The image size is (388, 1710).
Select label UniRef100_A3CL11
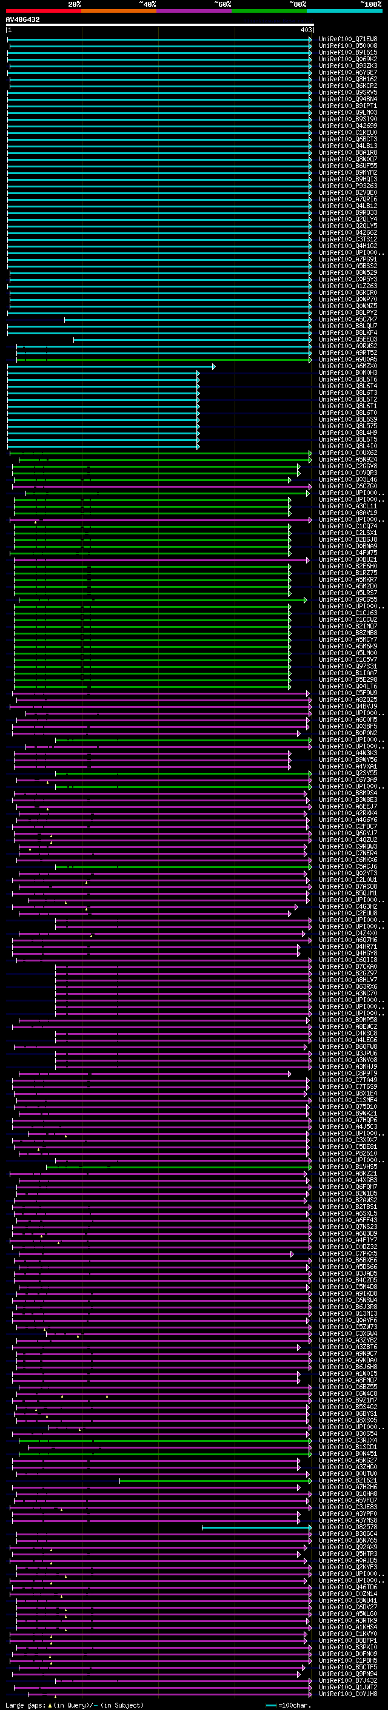tap(348, 506)
